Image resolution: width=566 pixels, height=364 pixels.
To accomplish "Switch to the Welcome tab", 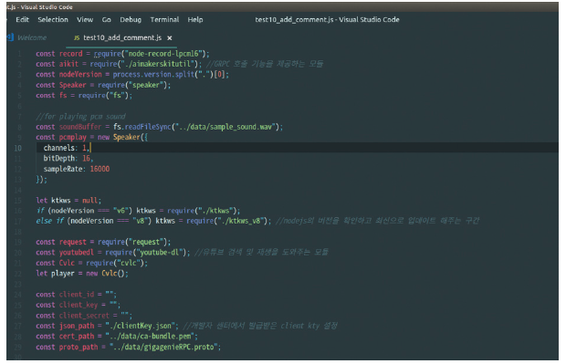I will pyautogui.click(x=32, y=37).
